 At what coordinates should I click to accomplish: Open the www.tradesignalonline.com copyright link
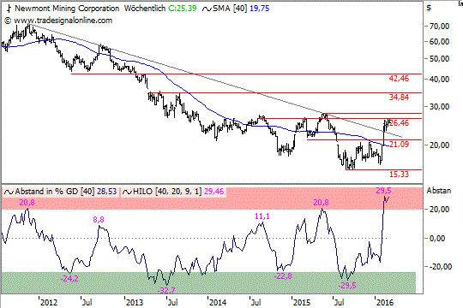pos(63,21)
